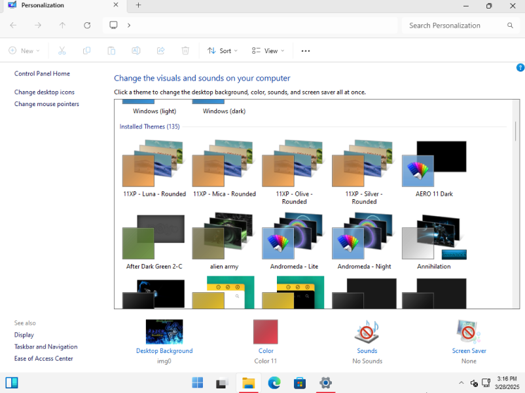Open File Explorer on the taskbar
The height and width of the screenshot is (393, 525).
tap(249, 383)
